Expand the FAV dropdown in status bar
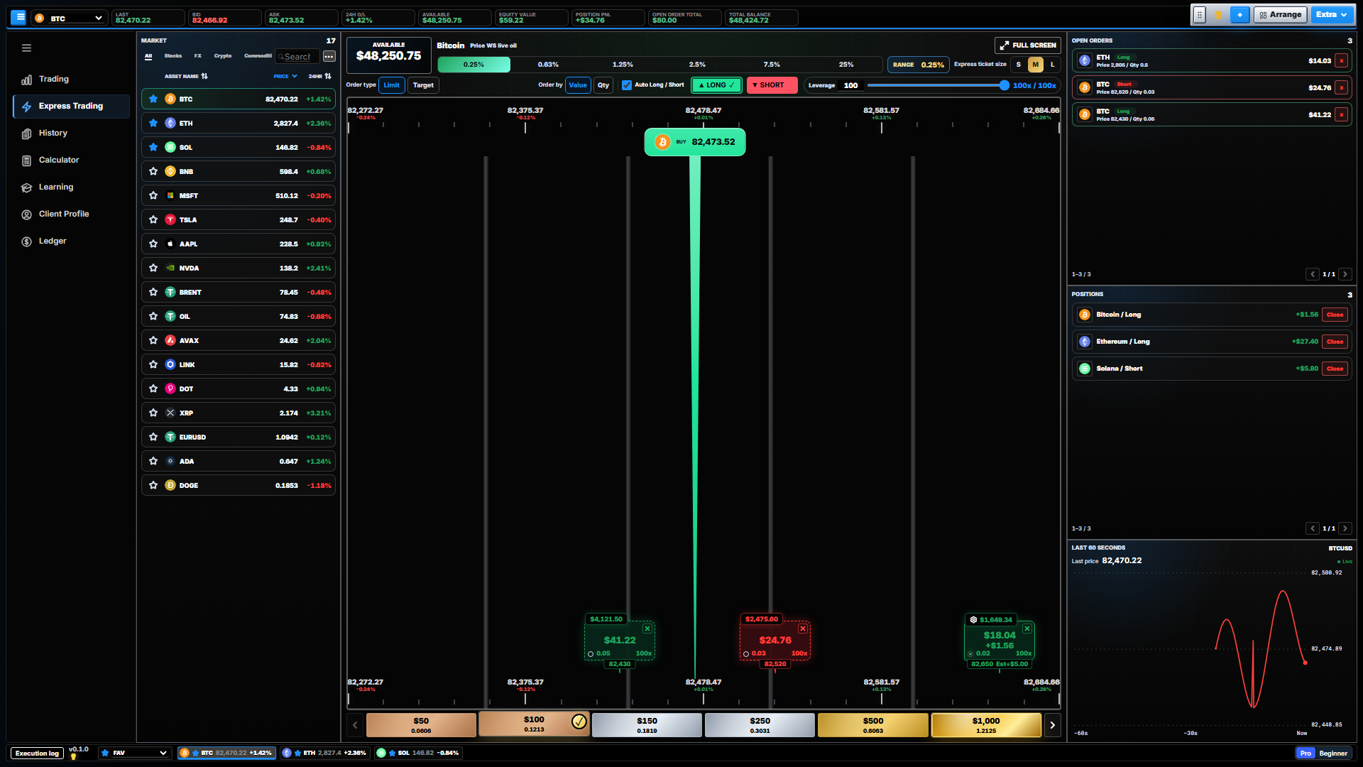The width and height of the screenshot is (1363, 767). point(135,753)
